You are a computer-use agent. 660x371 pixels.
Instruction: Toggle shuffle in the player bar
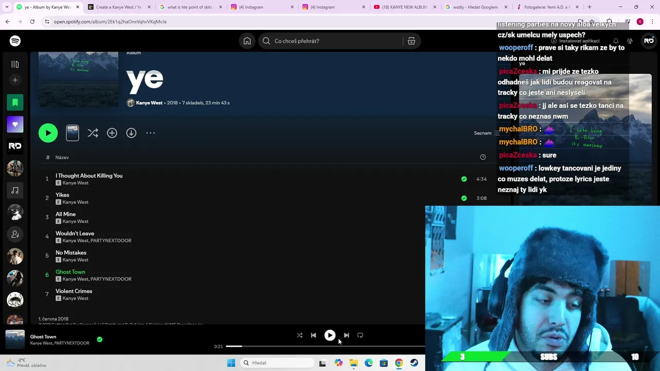pos(300,335)
